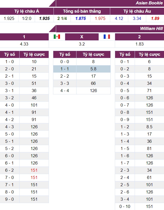Click the home win header labeled 1
The width and height of the screenshot is (164, 210).
pyautogui.click(x=24, y=37)
